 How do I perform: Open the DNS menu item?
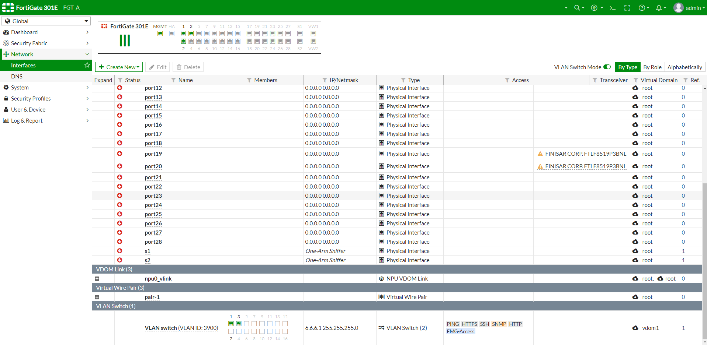point(17,76)
